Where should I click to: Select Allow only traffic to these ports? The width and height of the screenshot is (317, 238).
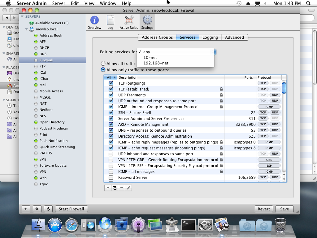click(x=103, y=70)
